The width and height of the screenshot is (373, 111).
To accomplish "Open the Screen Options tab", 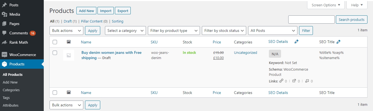I will 326,5.
